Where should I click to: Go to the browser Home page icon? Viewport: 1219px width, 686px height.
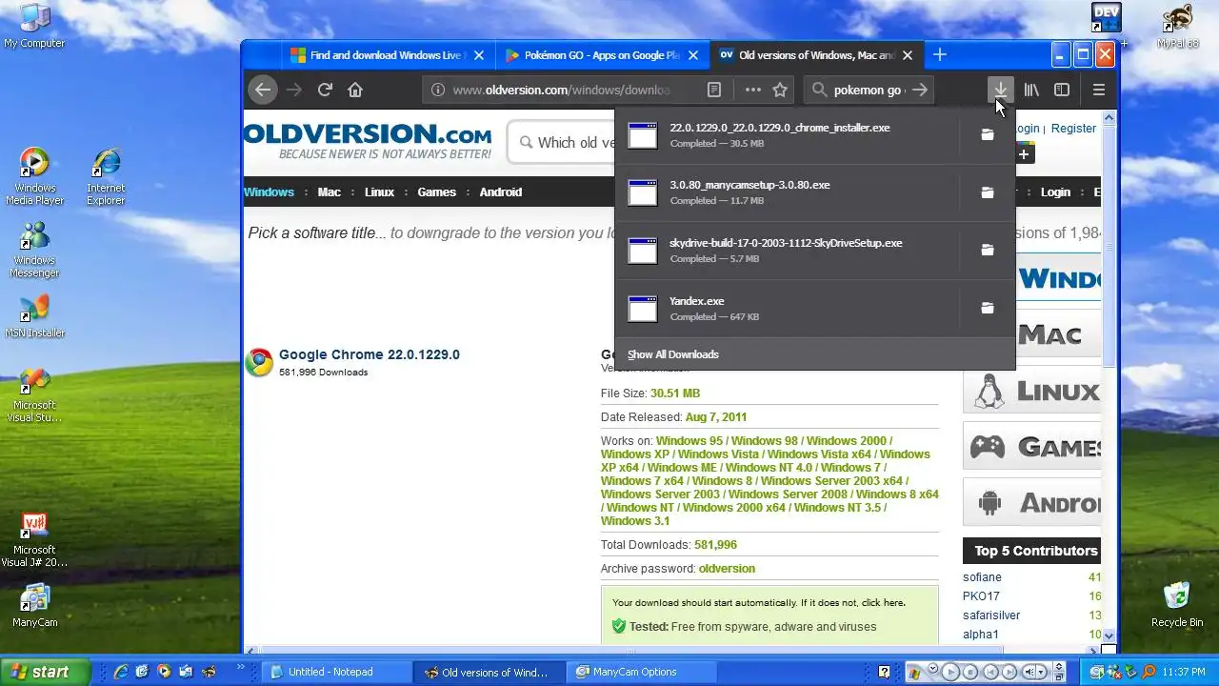pyautogui.click(x=355, y=90)
